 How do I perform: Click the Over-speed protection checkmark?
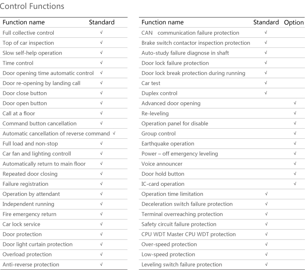tap(266, 244)
